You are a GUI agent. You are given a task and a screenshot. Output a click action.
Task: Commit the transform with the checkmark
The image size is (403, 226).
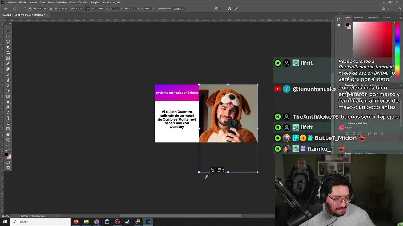(236, 9)
